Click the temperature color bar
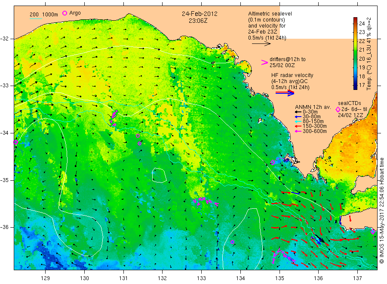Viewport: 387px width, 284px height. point(355,53)
